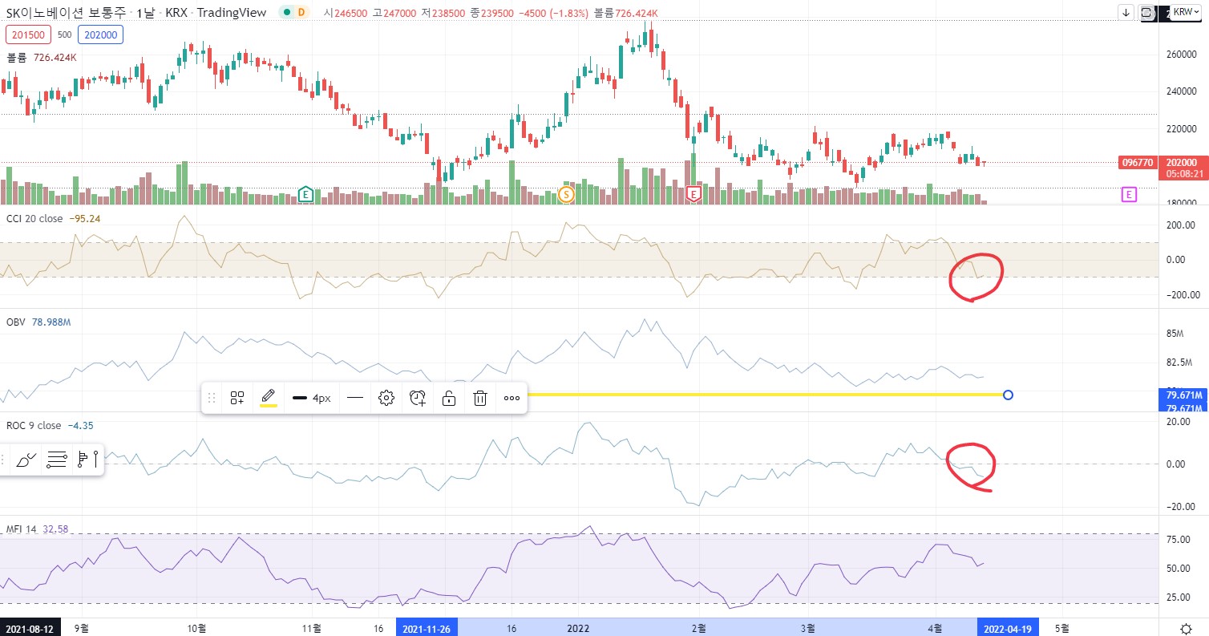This screenshot has height=636, width=1209.
Task: Open the line style selector
Action: coord(355,398)
